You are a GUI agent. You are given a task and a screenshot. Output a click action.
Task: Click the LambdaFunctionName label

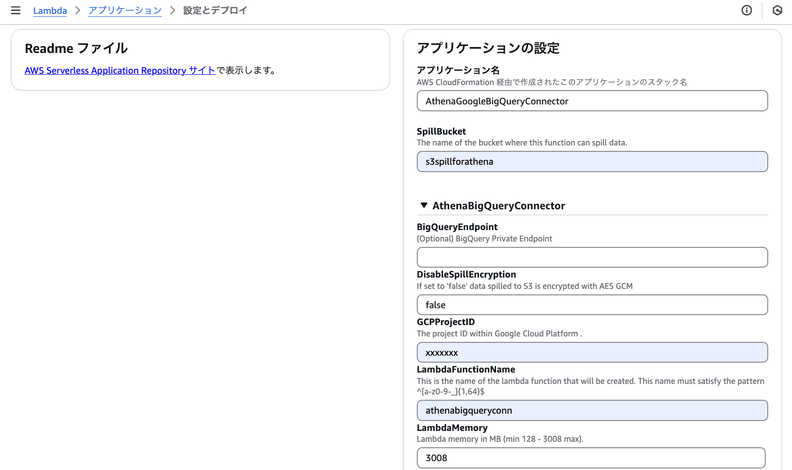point(466,369)
